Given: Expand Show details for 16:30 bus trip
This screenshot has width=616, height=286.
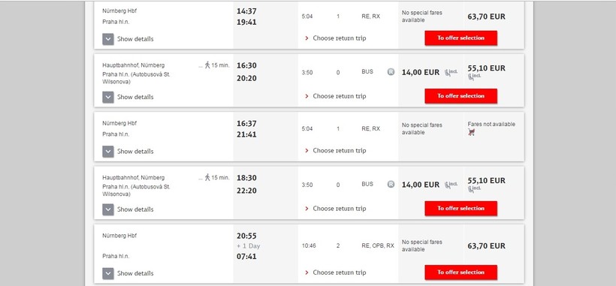Looking at the screenshot, I should pos(128,97).
